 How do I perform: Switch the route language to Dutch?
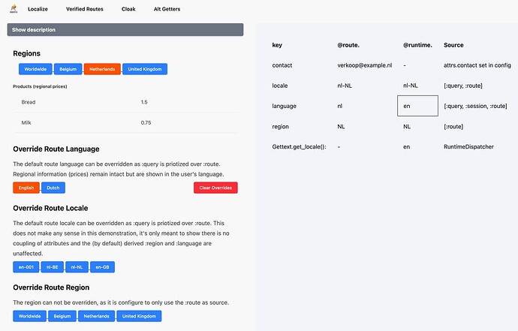[53, 188]
